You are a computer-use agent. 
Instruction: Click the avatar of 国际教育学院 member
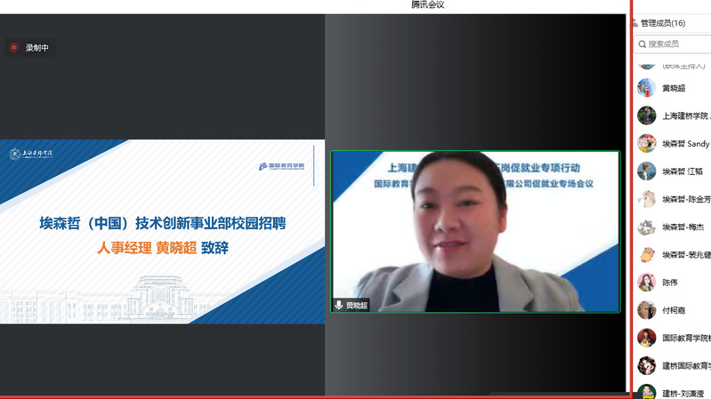pos(647,338)
